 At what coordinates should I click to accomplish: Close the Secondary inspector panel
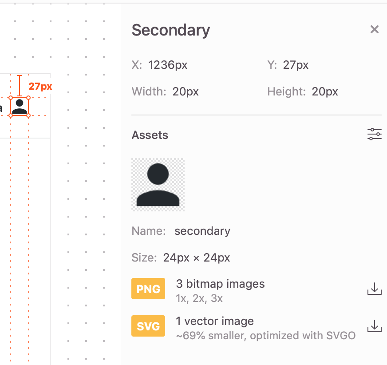375,29
